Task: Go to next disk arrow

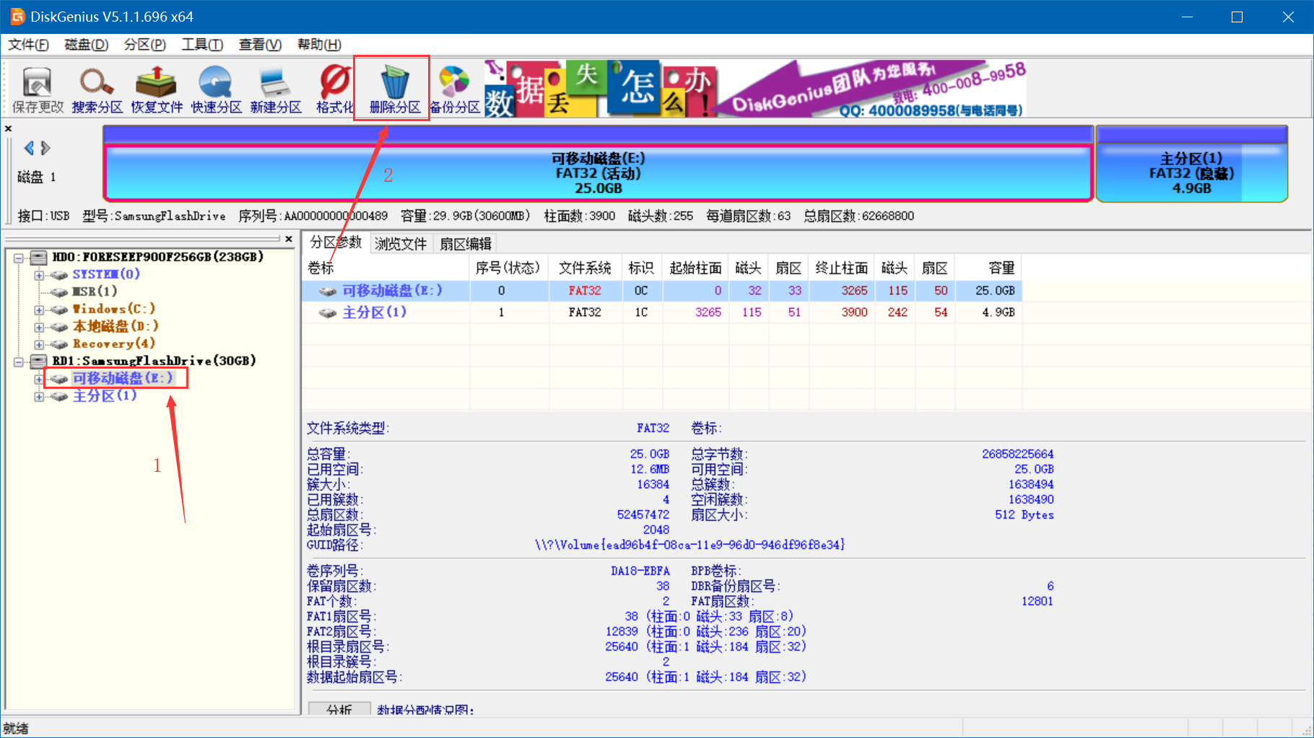Action: 45,148
